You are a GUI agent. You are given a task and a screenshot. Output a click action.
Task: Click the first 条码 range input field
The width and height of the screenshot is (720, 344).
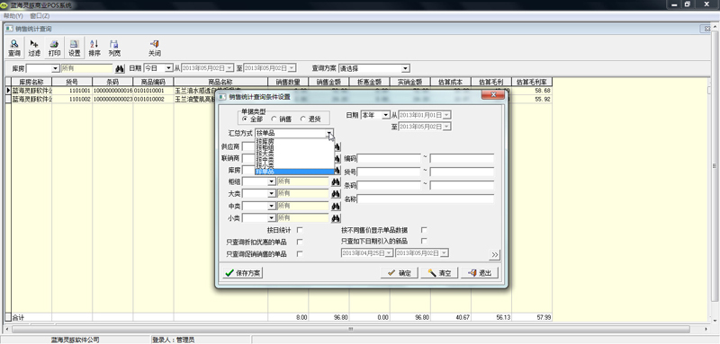click(389, 185)
